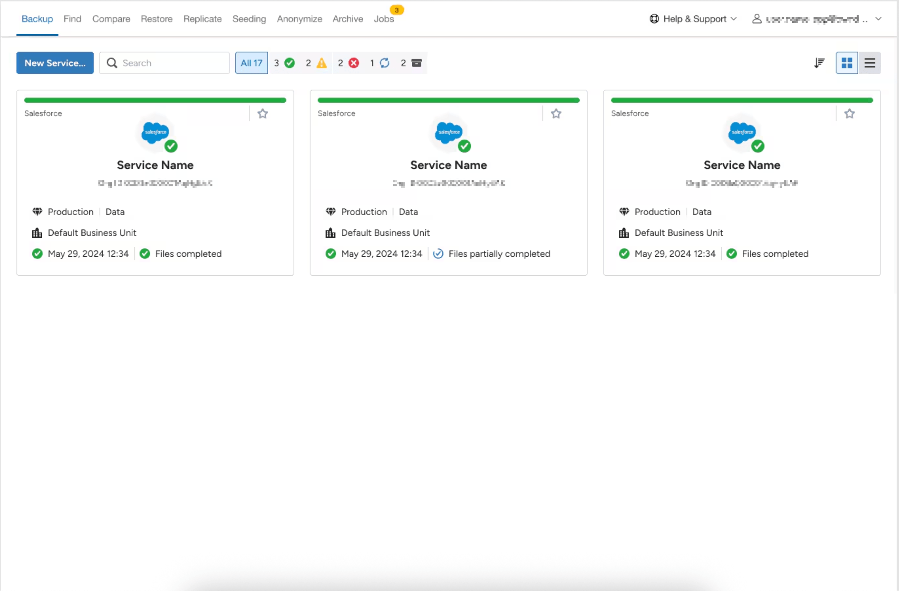The height and width of the screenshot is (591, 899).
Task: Open the Anonymize section
Action: pyautogui.click(x=299, y=19)
